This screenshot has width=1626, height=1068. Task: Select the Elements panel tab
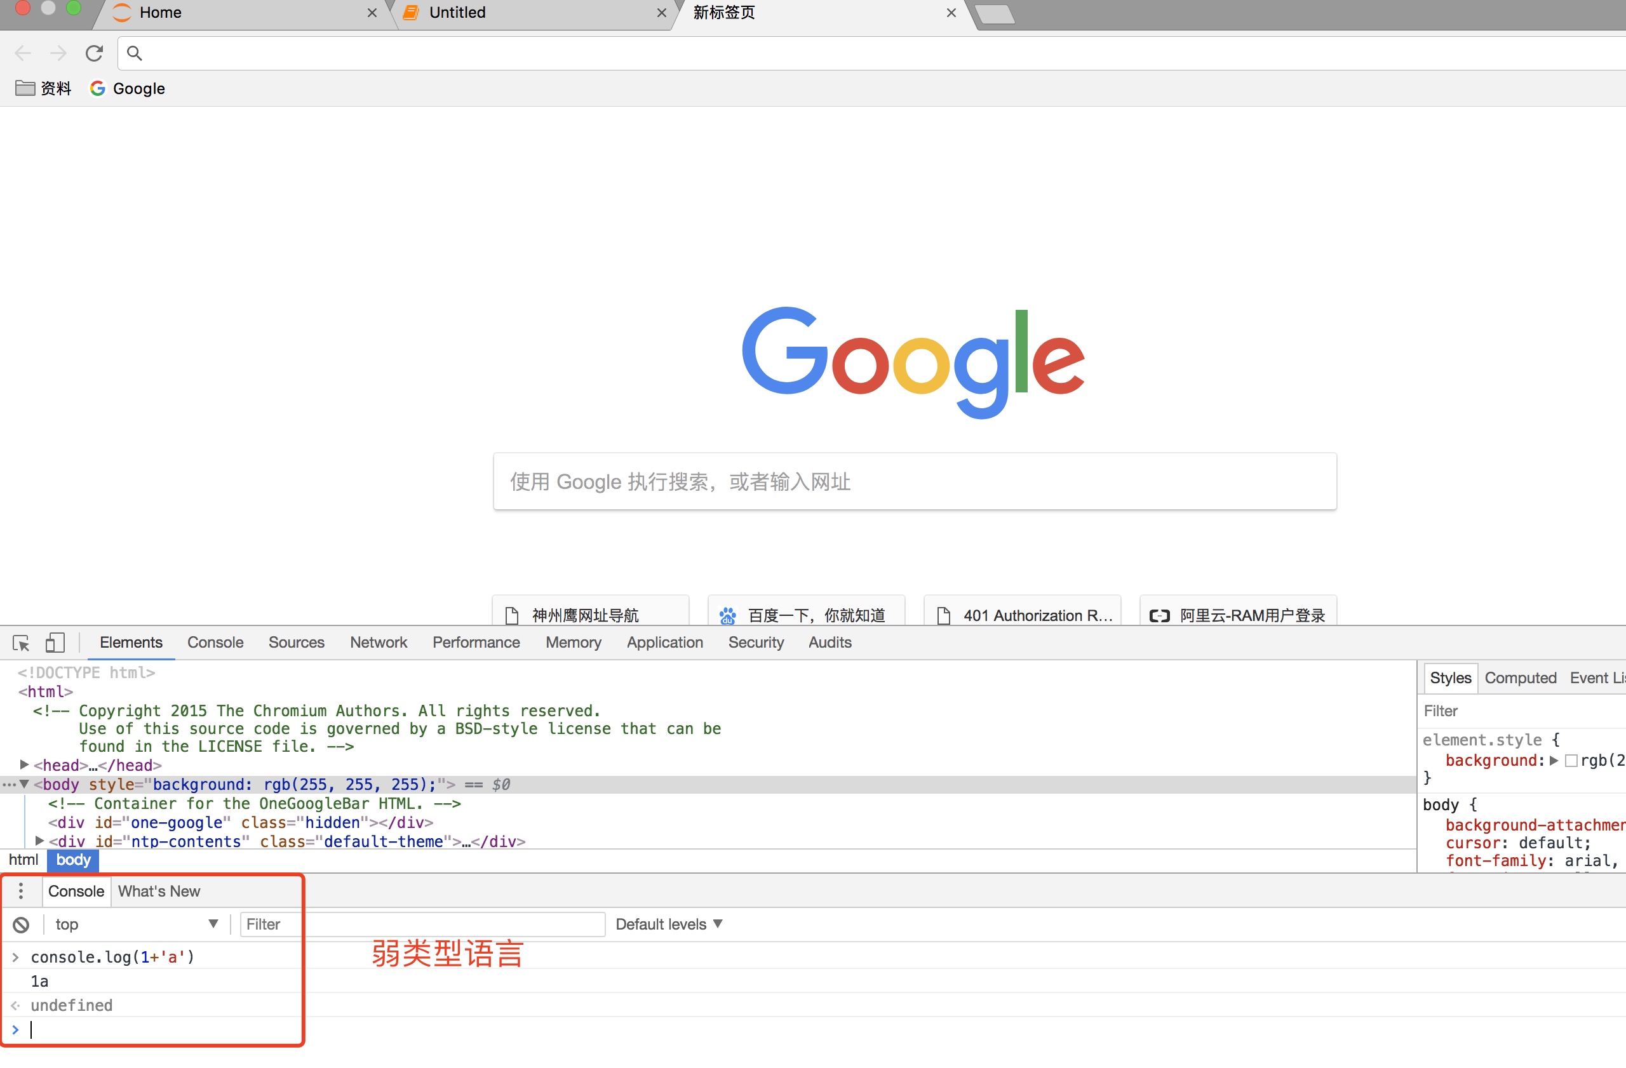pos(131,643)
